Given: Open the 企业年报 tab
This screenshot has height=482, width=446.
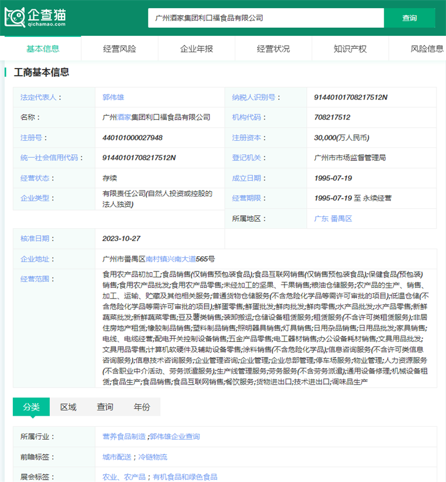Looking at the screenshot, I should 196,49.
